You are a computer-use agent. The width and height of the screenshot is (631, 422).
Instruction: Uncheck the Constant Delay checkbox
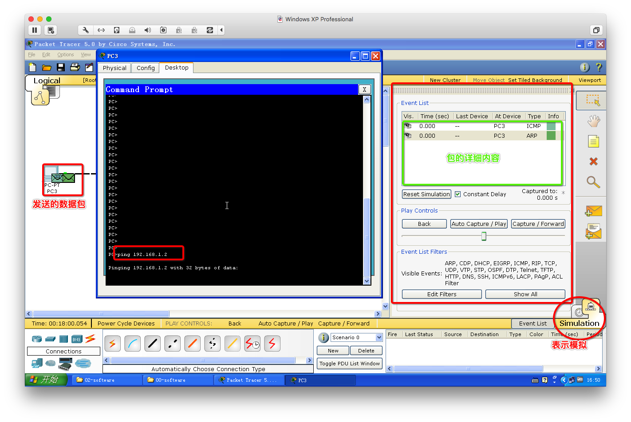457,194
